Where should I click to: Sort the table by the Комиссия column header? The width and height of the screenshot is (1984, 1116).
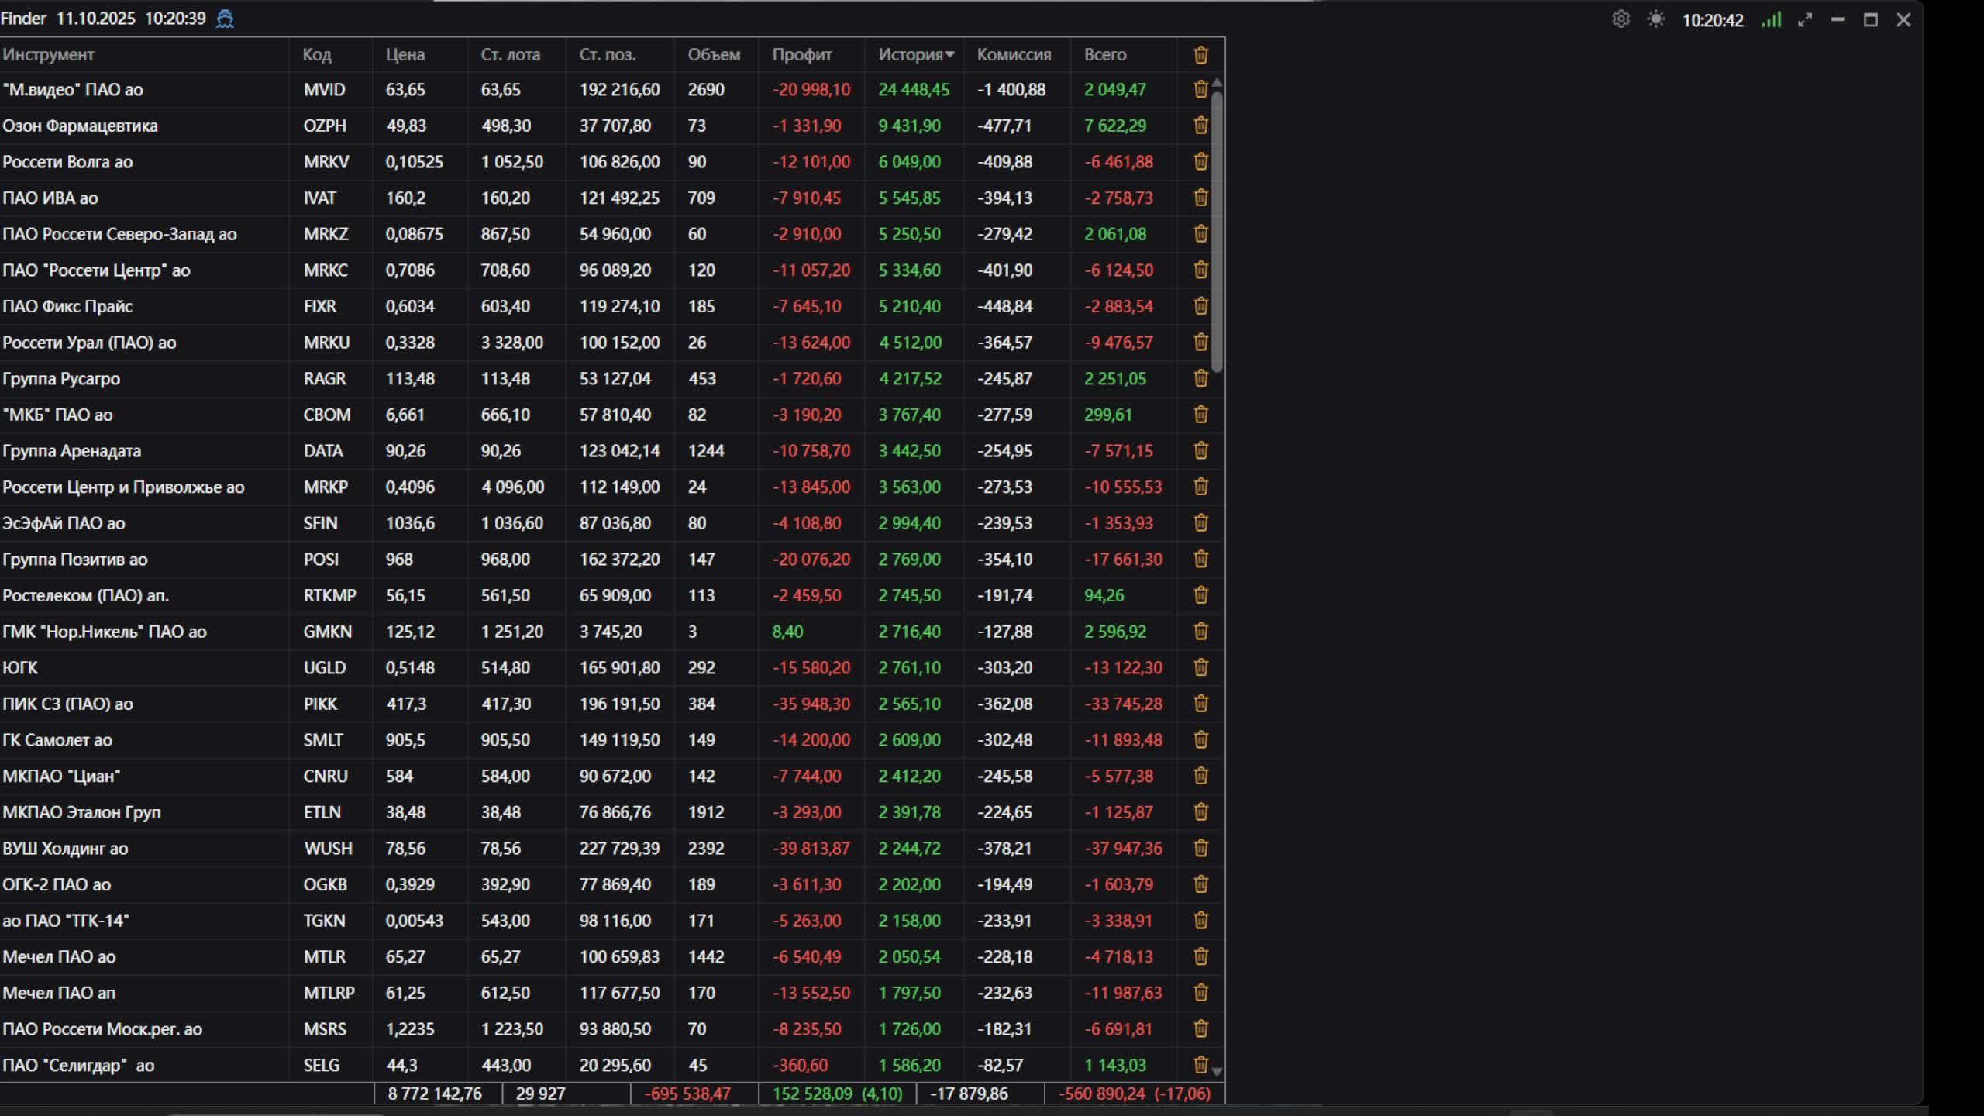pyautogui.click(x=1013, y=55)
